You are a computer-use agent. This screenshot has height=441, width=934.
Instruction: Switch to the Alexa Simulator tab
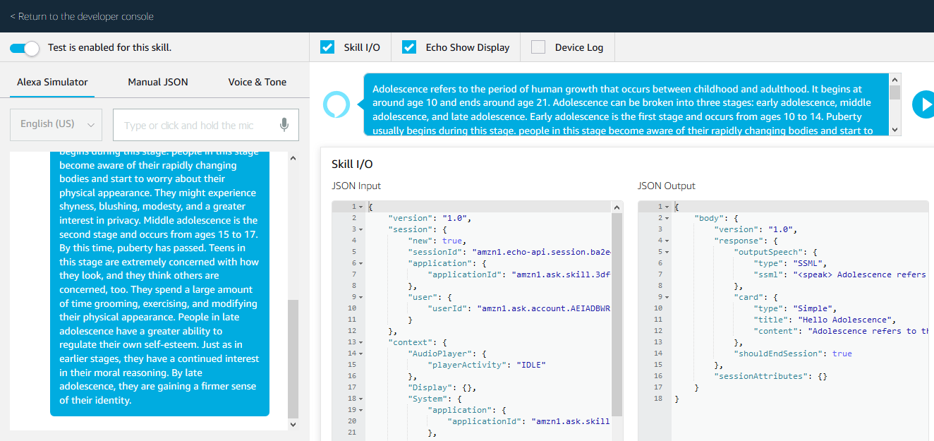point(52,82)
